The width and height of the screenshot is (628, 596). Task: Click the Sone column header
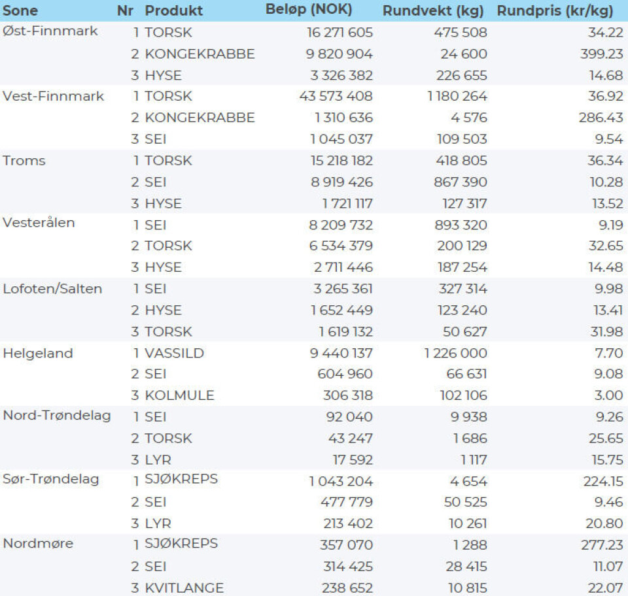click(x=20, y=11)
